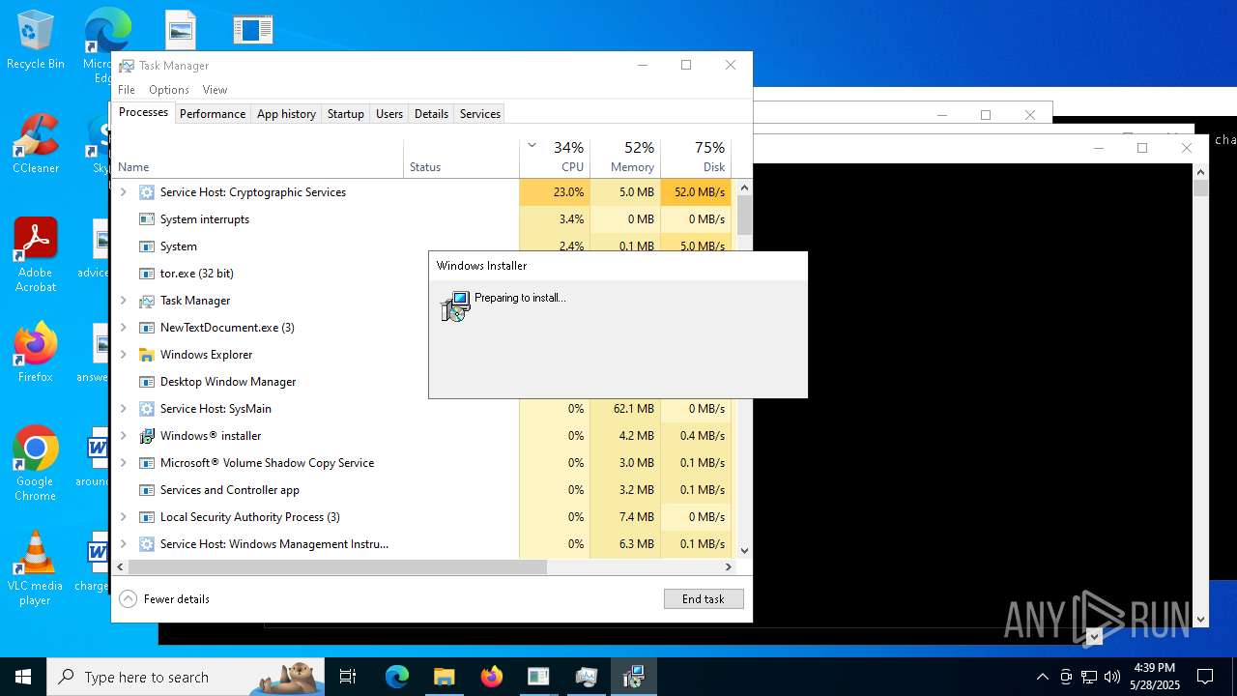This screenshot has width=1237, height=696.
Task: Open the Recycle Bin desktop icon
Action: [x=36, y=41]
